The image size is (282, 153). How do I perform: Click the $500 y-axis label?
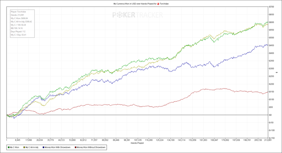[272, 38]
